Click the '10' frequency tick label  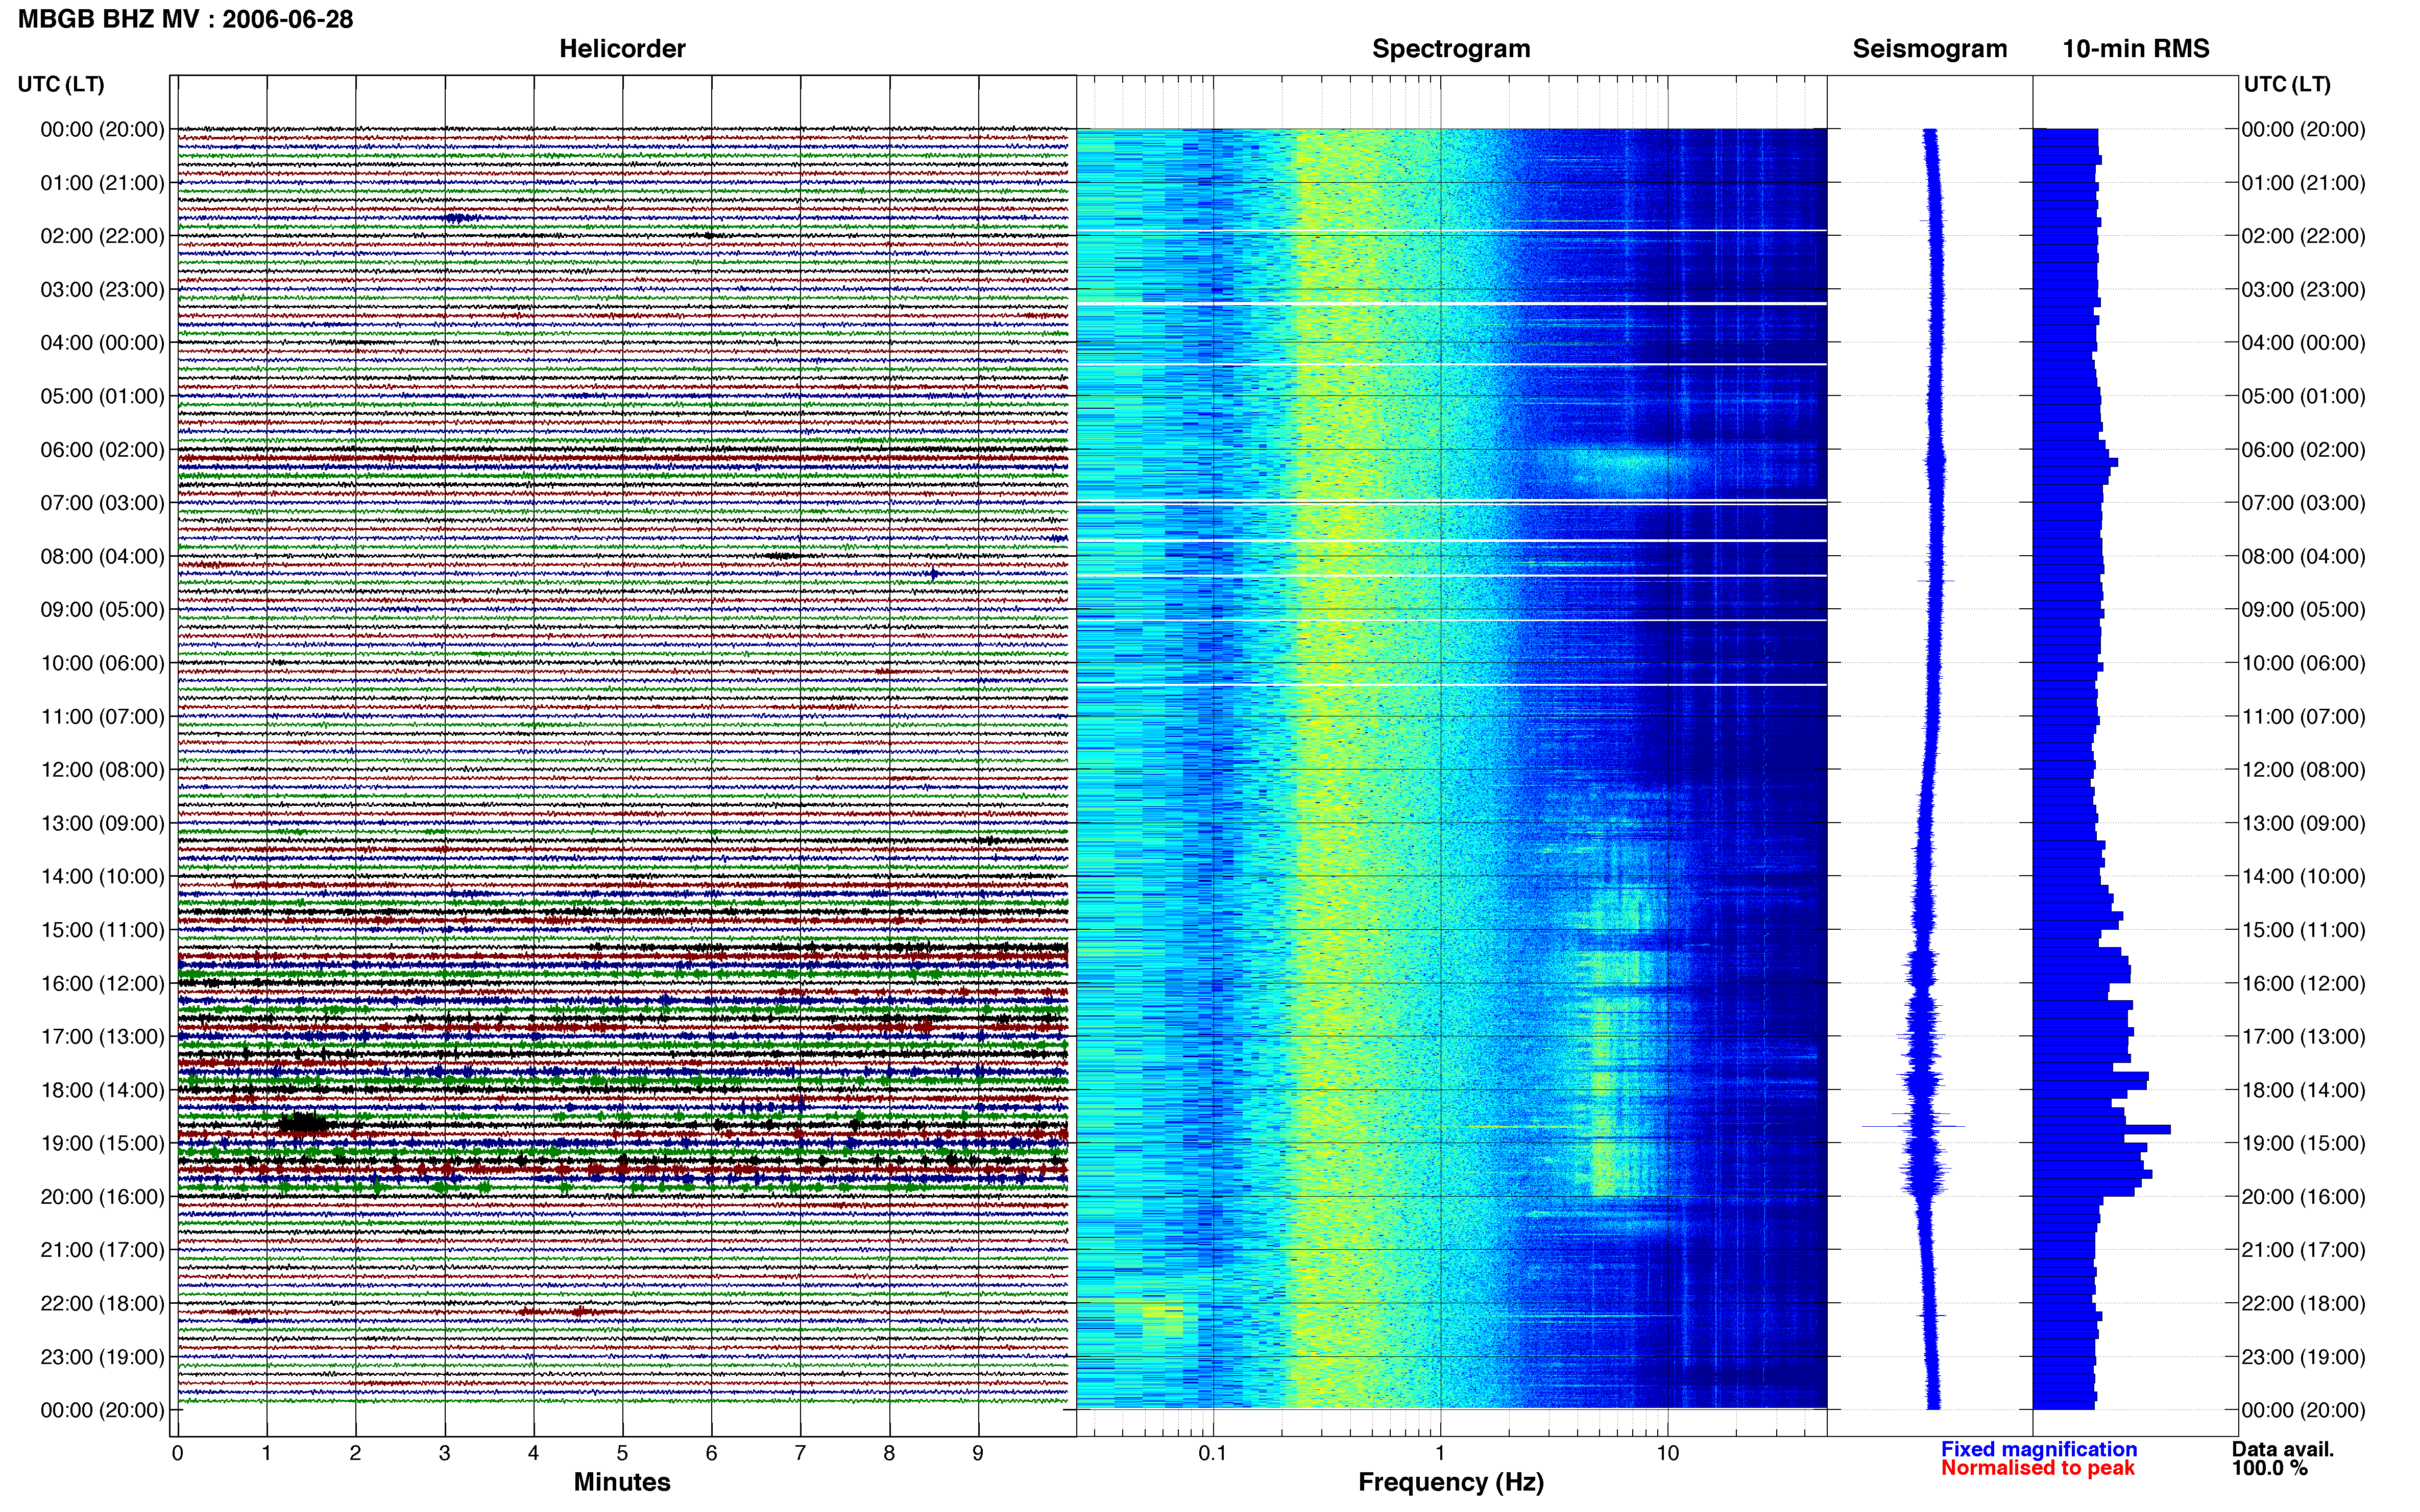1667,1453
